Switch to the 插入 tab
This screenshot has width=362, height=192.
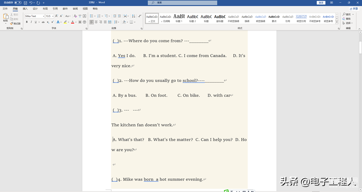click(25, 9)
